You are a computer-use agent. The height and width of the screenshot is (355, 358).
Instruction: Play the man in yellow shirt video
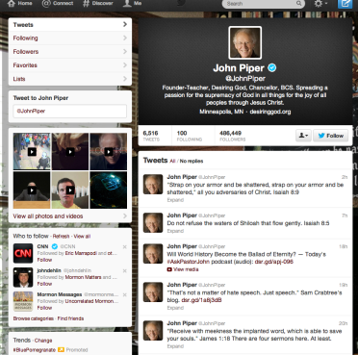pos(70,190)
